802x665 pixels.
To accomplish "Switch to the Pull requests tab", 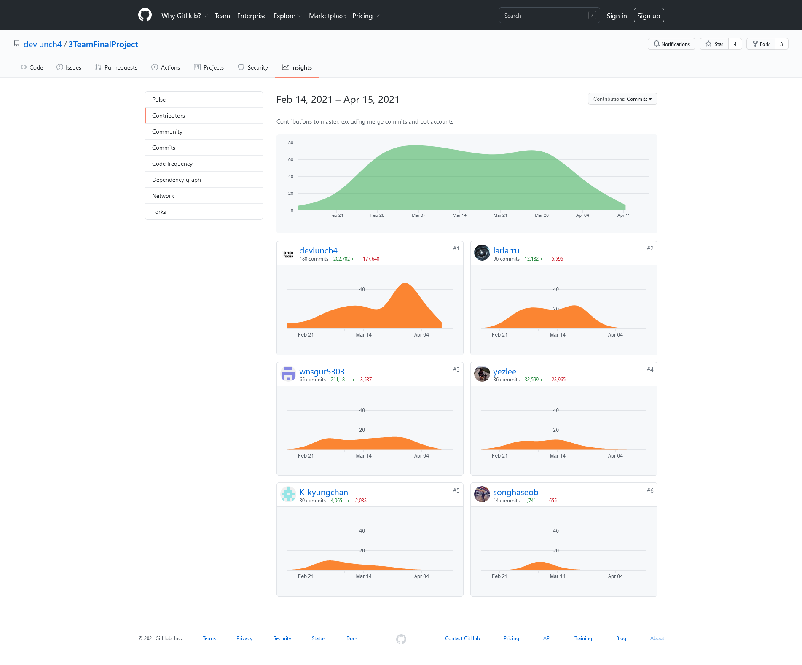I will pyautogui.click(x=116, y=67).
